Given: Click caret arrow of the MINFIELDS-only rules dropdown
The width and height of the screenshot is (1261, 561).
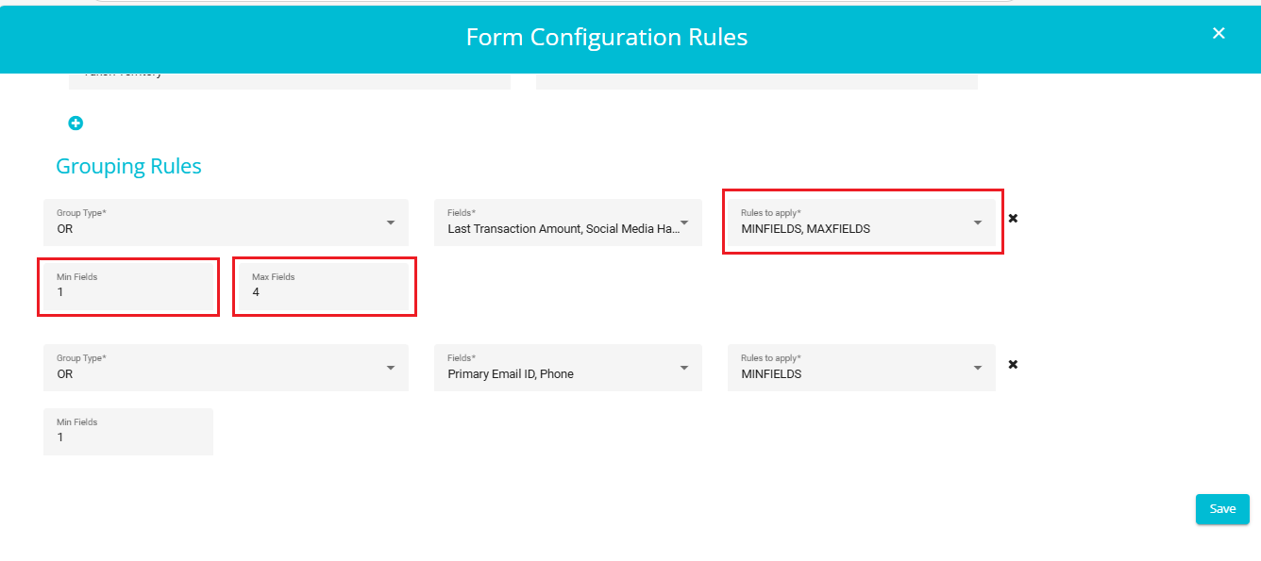Looking at the screenshot, I should tap(978, 368).
